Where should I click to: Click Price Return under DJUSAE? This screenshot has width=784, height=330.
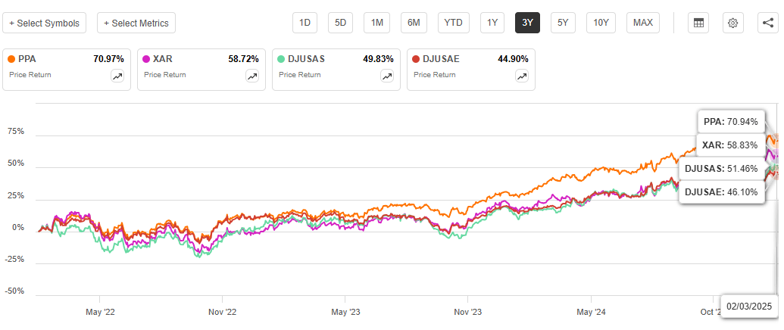[435, 75]
